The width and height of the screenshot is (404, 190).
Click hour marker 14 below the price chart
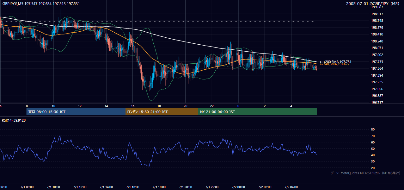coord(106,106)
